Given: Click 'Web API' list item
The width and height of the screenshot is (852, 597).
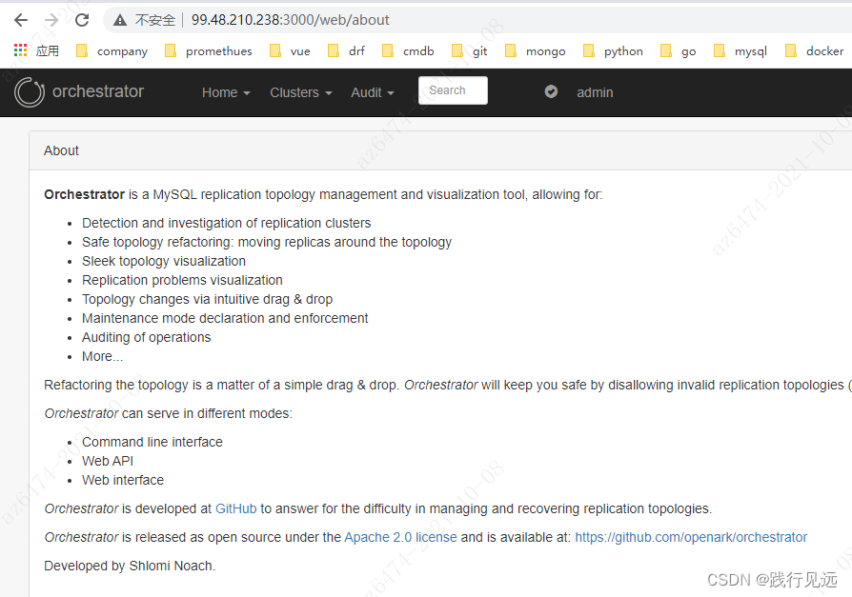Looking at the screenshot, I should pyautogui.click(x=108, y=461).
